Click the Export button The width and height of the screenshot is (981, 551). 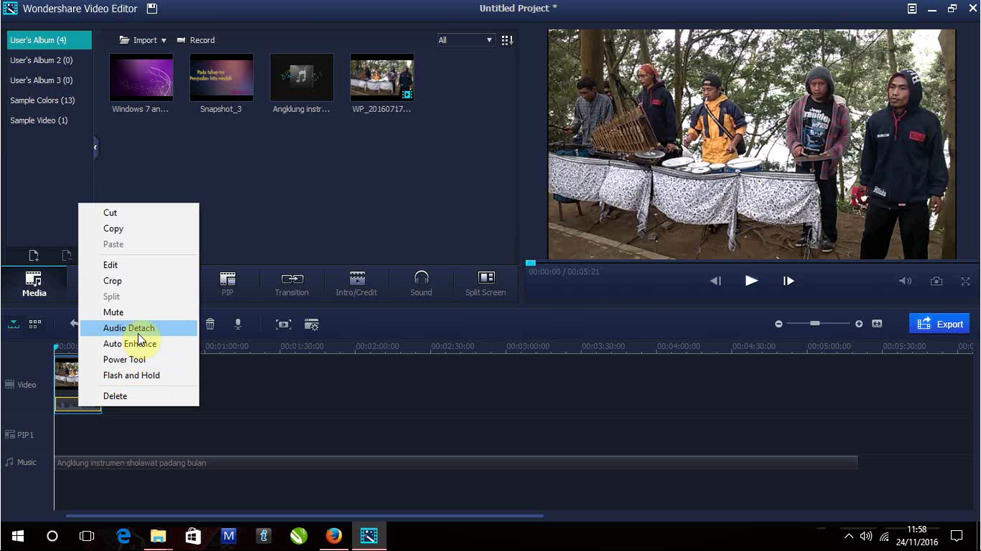click(939, 324)
